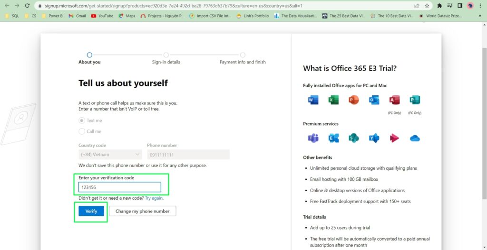The height and width of the screenshot is (250, 487).
Task: Click the OneDrive cloud icon
Action: click(x=415, y=138)
